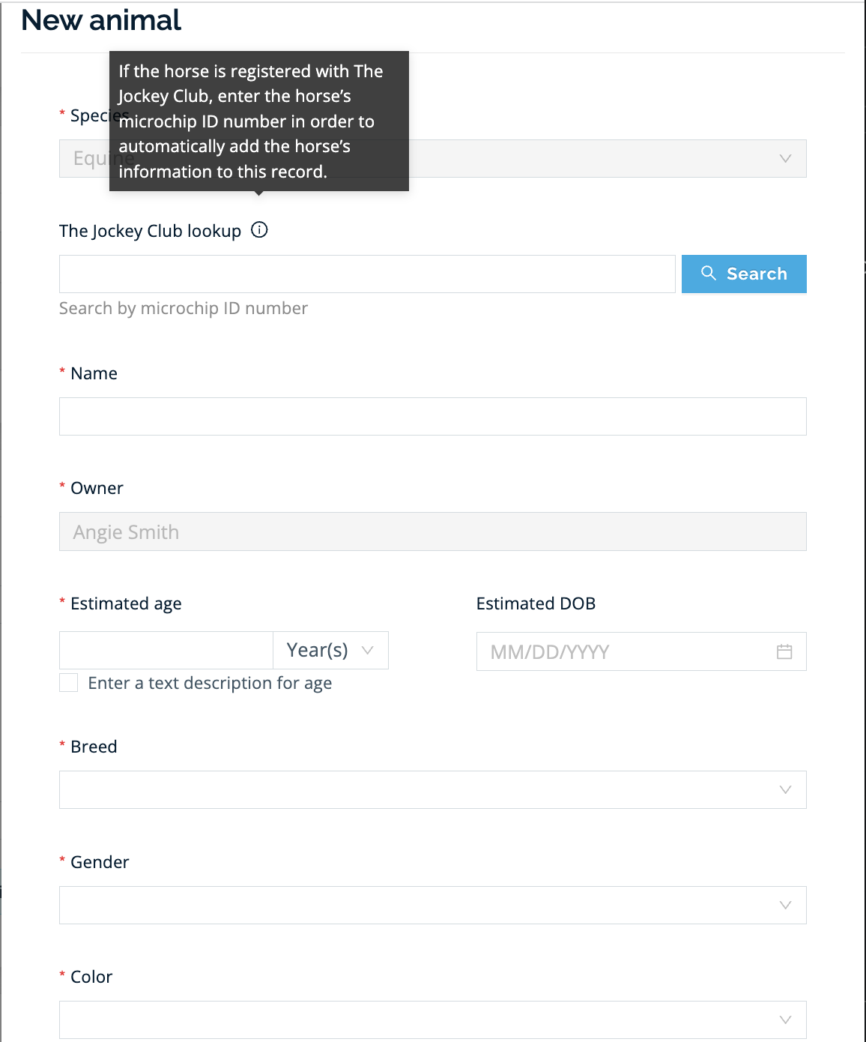Click into the Name input field

(x=433, y=416)
